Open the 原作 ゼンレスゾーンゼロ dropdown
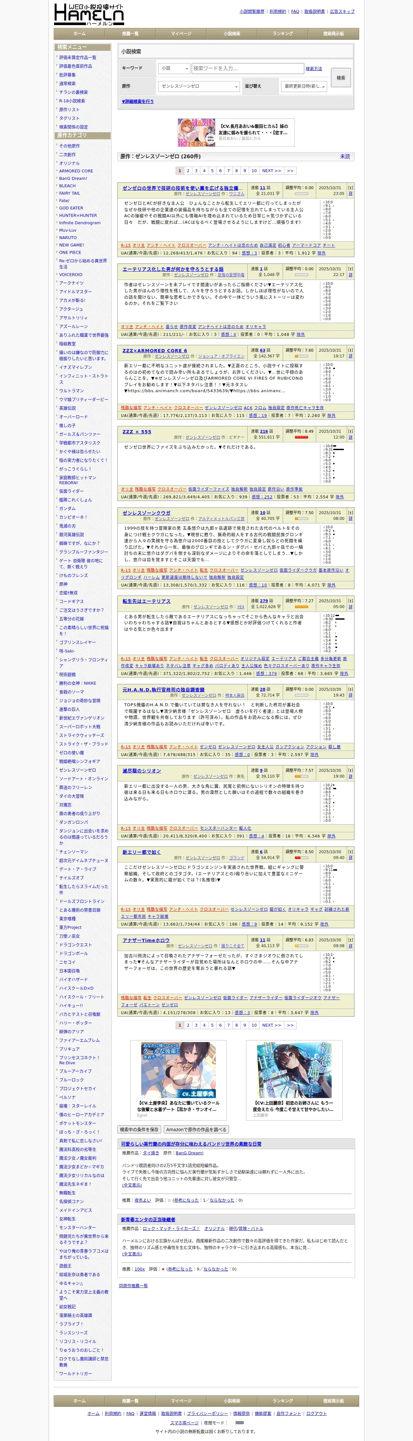Viewport: 413px width, 1441px height. click(199, 86)
